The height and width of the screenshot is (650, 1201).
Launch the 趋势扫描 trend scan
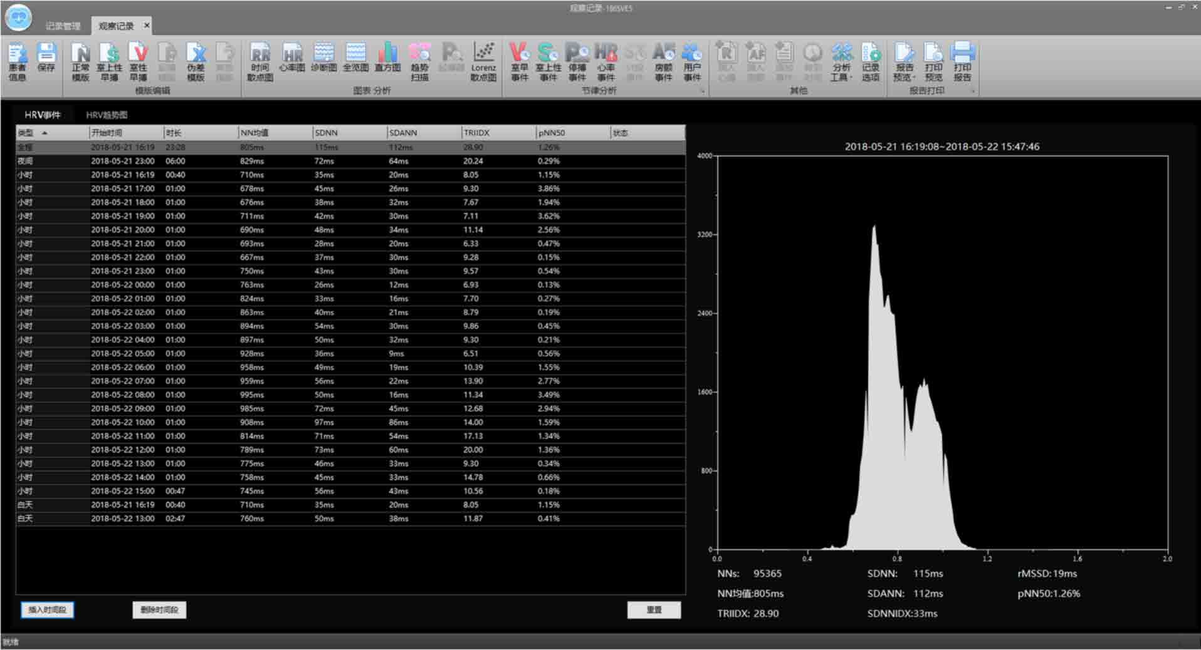coord(419,61)
